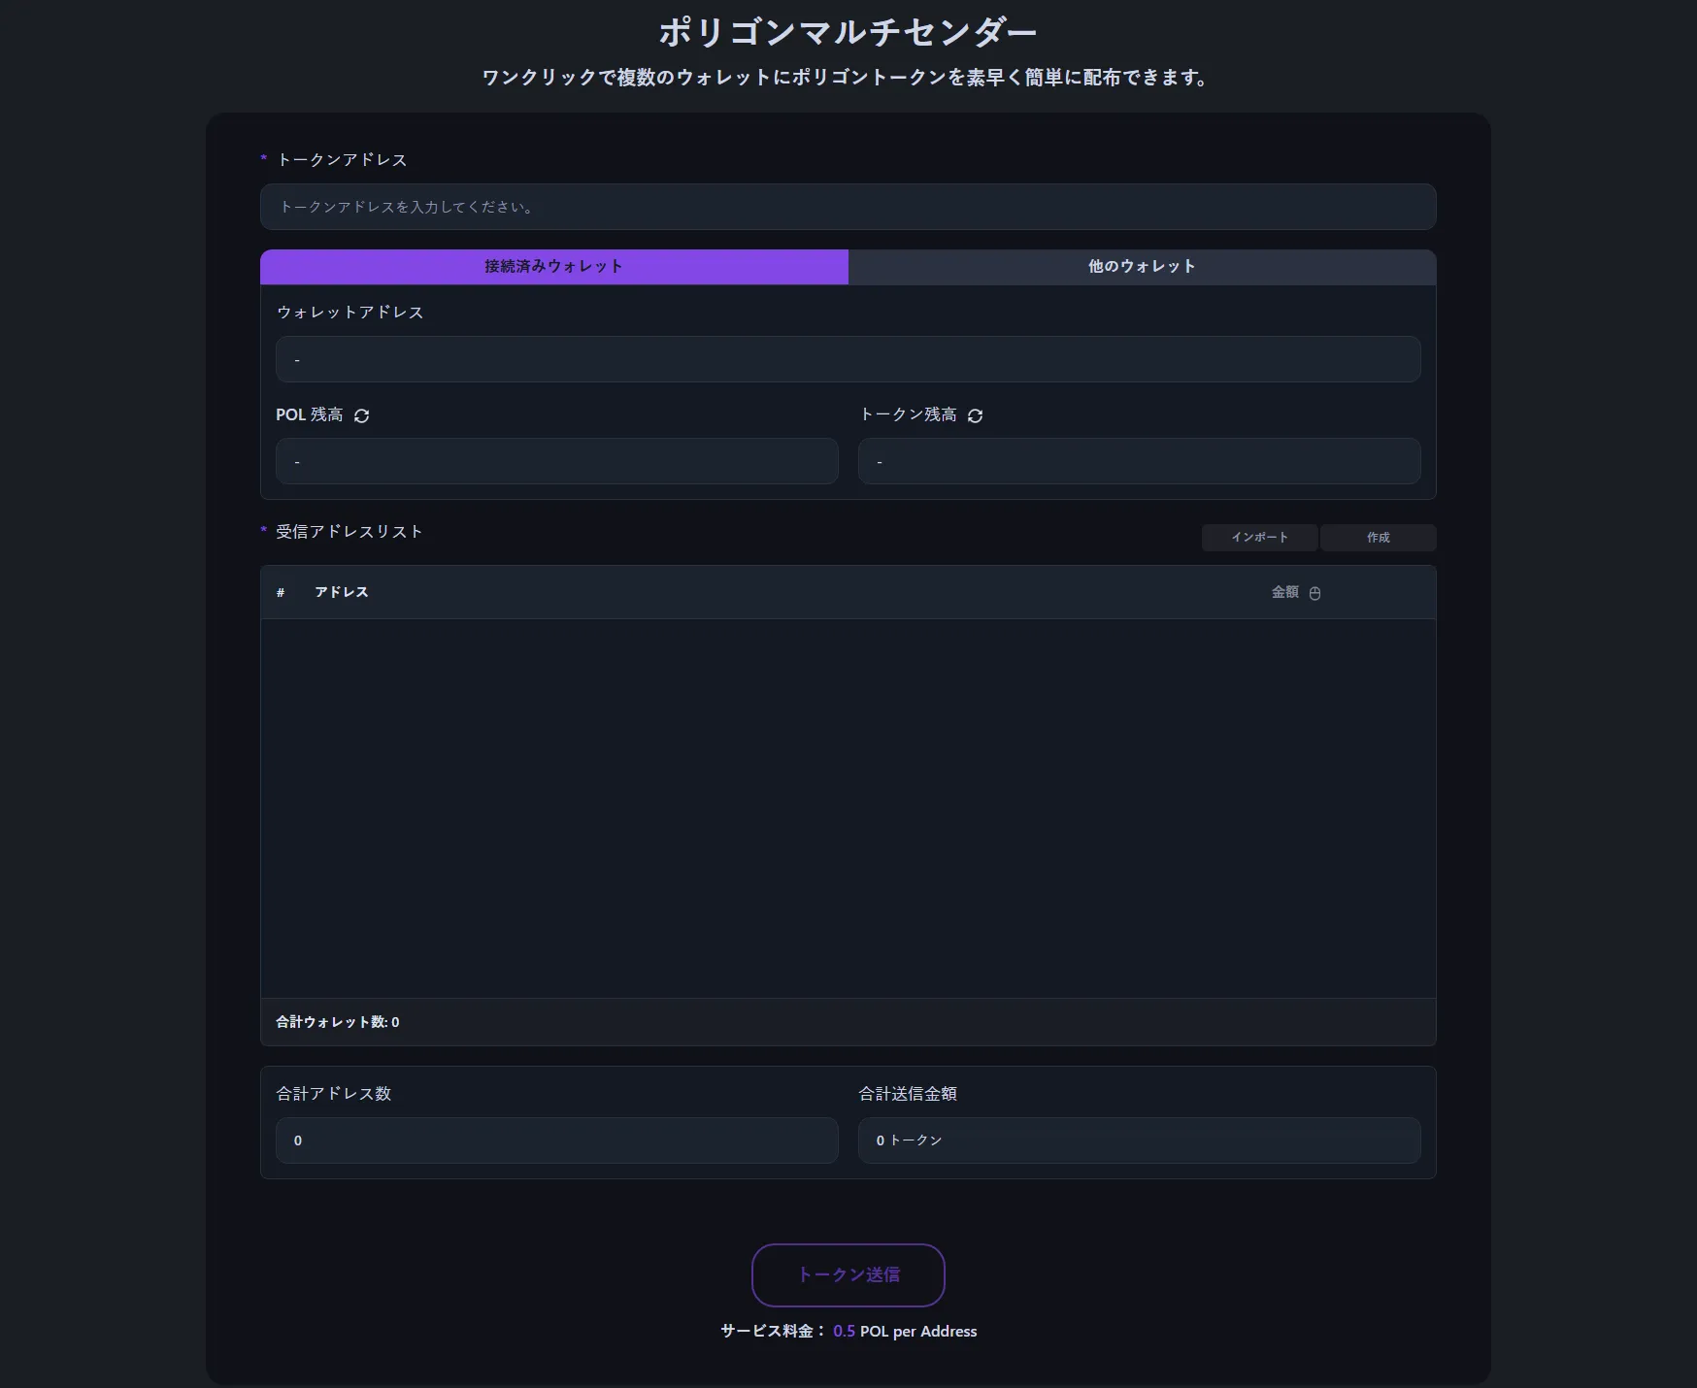Click the 合計アドレス数 field

pyautogui.click(x=556, y=1140)
